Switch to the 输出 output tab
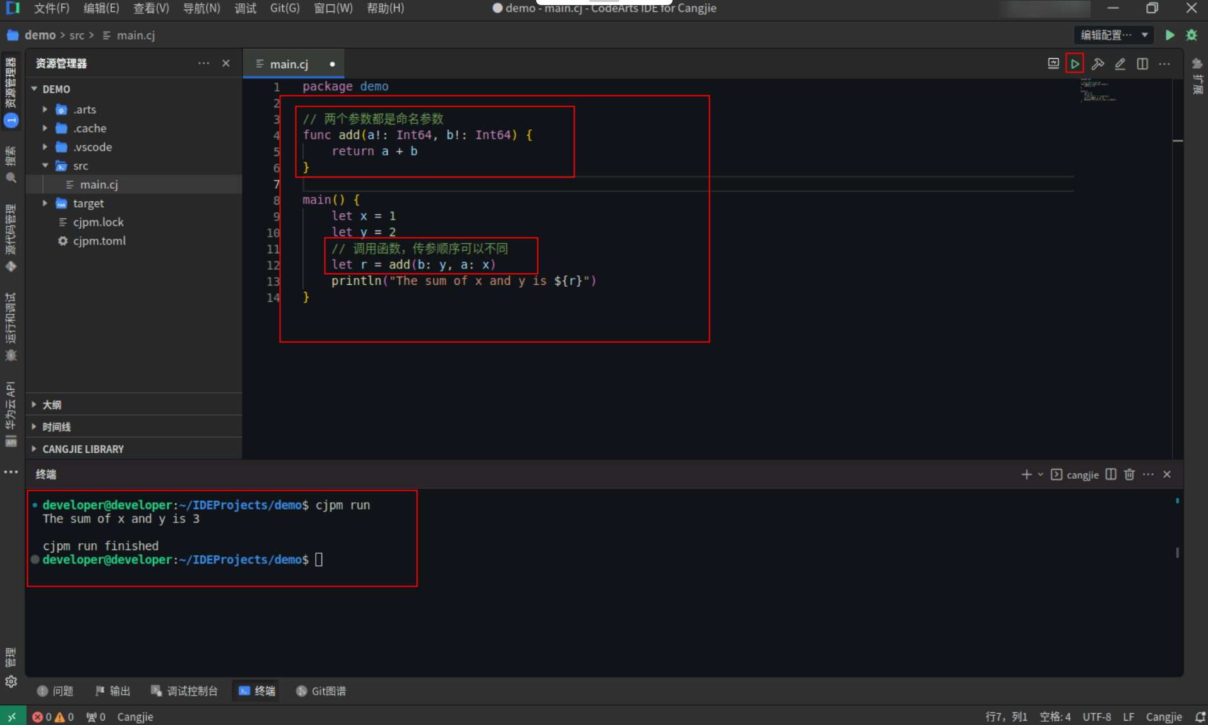Screen dimensions: 1208x725 click(x=112, y=691)
